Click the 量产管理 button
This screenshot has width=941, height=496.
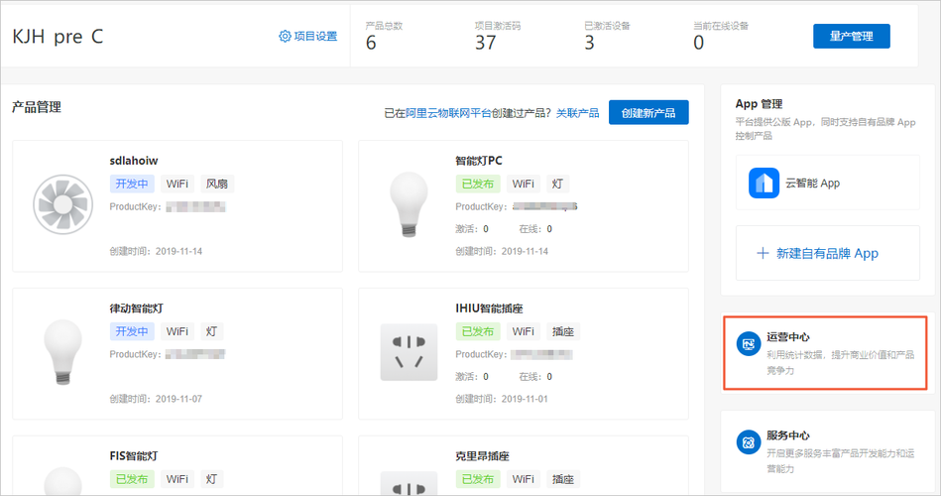click(x=851, y=36)
